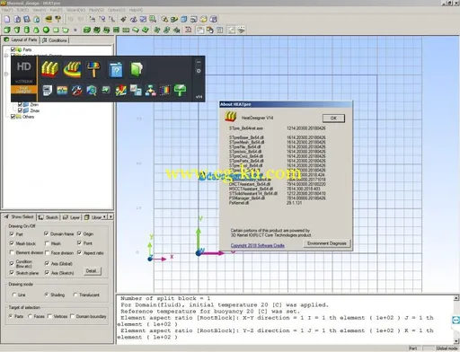This screenshot has width=460, height=352.
Task: Switch to the Sketch tab
Action: 49,217
